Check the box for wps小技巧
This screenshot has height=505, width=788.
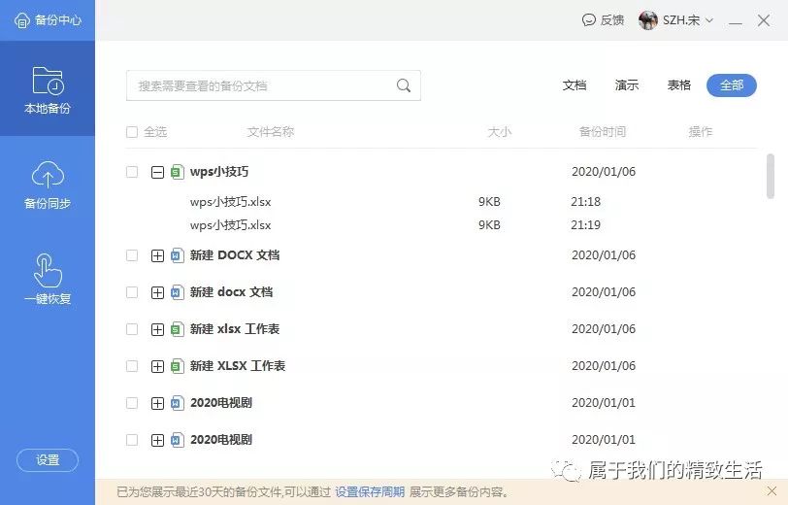pyautogui.click(x=132, y=172)
